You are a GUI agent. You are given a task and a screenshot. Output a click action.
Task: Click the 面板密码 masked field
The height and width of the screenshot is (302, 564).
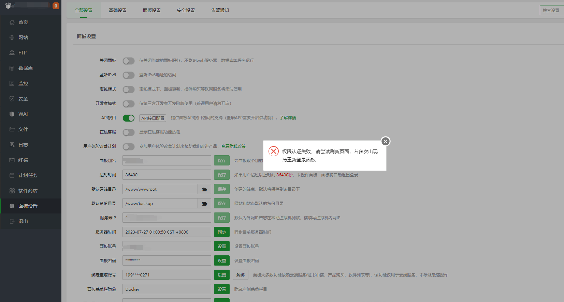tap(167, 260)
